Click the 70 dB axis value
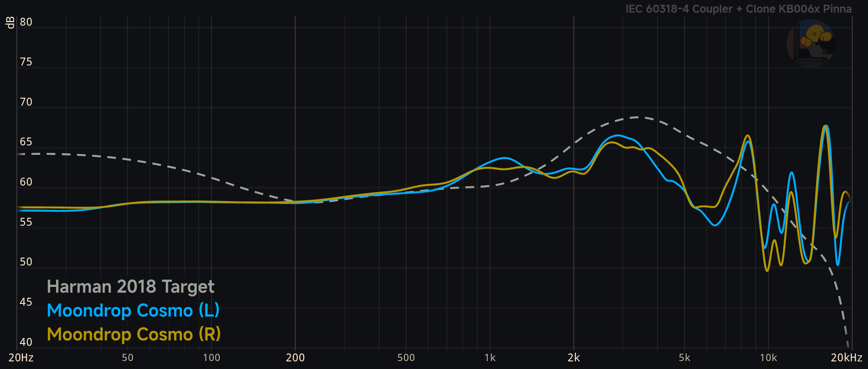This screenshot has width=868, height=369. click(x=26, y=102)
